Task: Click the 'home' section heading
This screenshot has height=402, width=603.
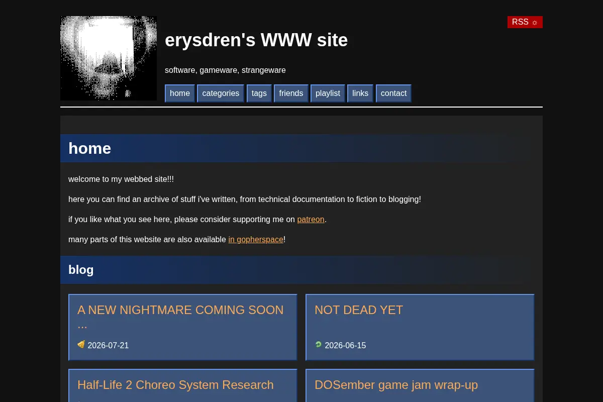Action: coord(89,148)
